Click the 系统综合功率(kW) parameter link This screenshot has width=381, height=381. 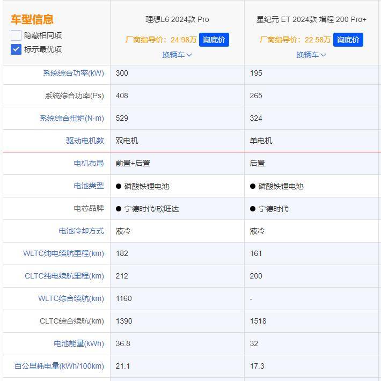coord(74,73)
